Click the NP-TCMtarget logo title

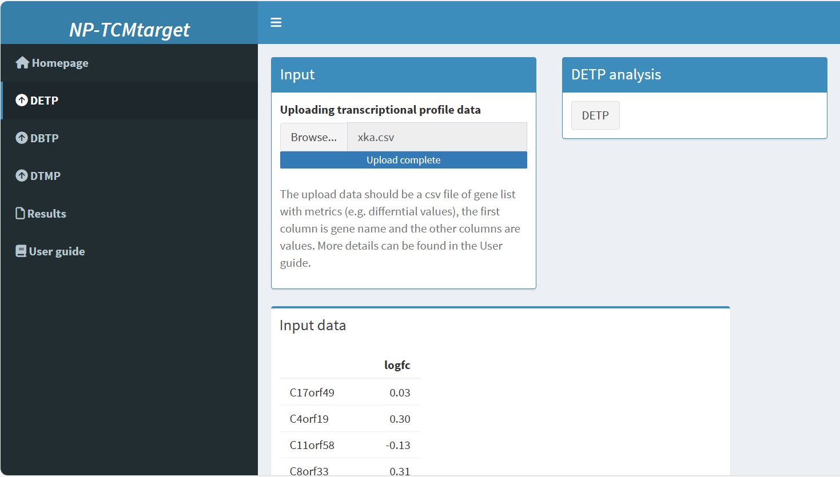tap(129, 30)
